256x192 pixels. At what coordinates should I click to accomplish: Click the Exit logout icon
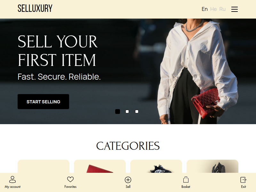click(244, 180)
